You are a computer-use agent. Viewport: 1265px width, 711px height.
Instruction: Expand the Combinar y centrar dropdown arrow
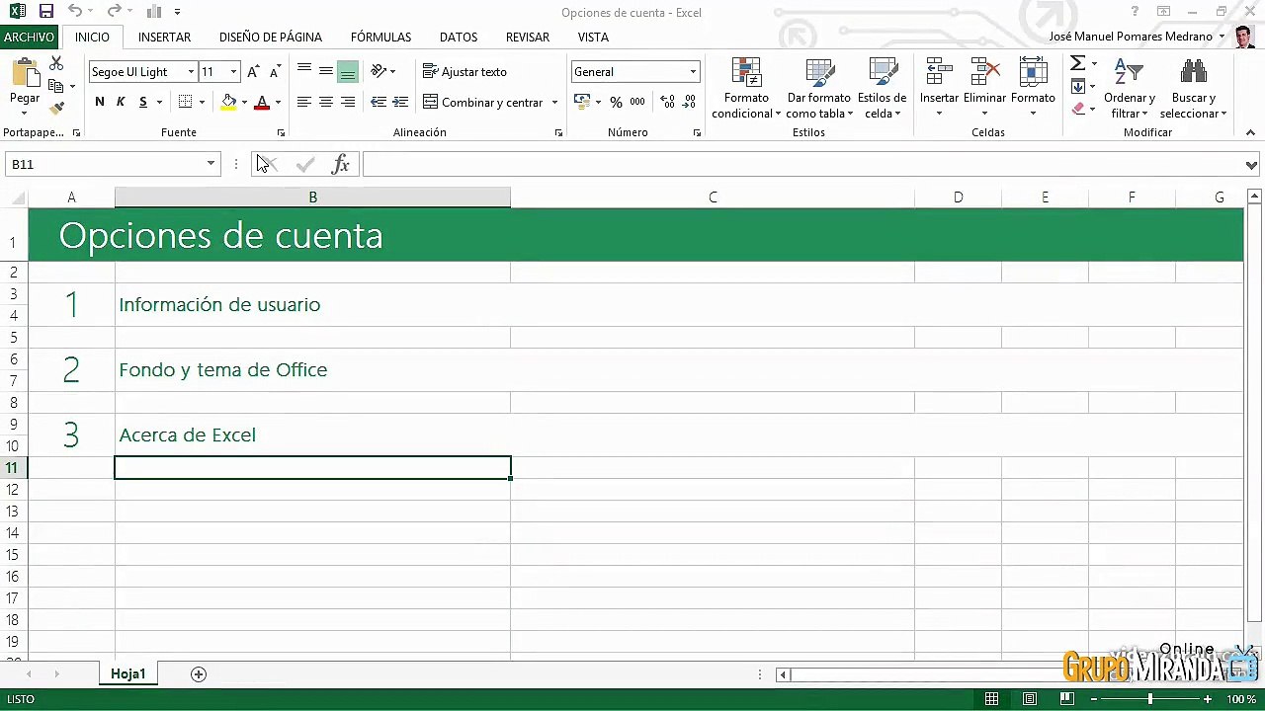[554, 103]
